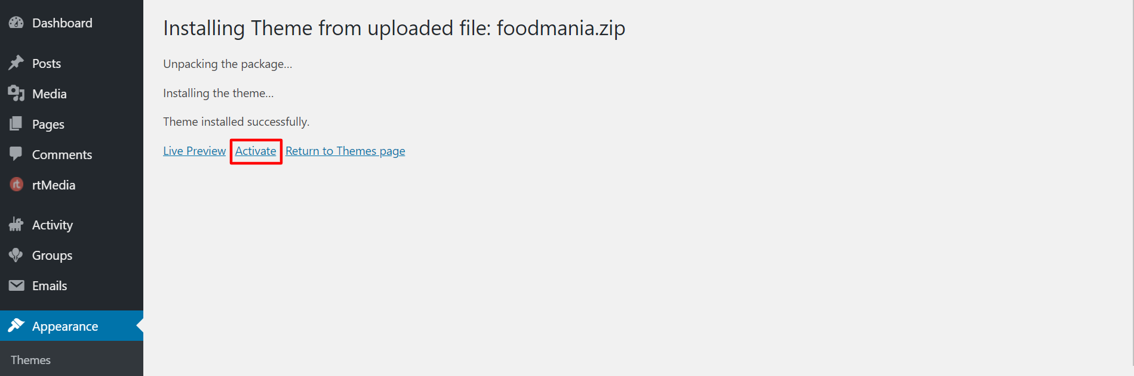
Task: Select the Appearance menu item
Action: tap(64, 326)
